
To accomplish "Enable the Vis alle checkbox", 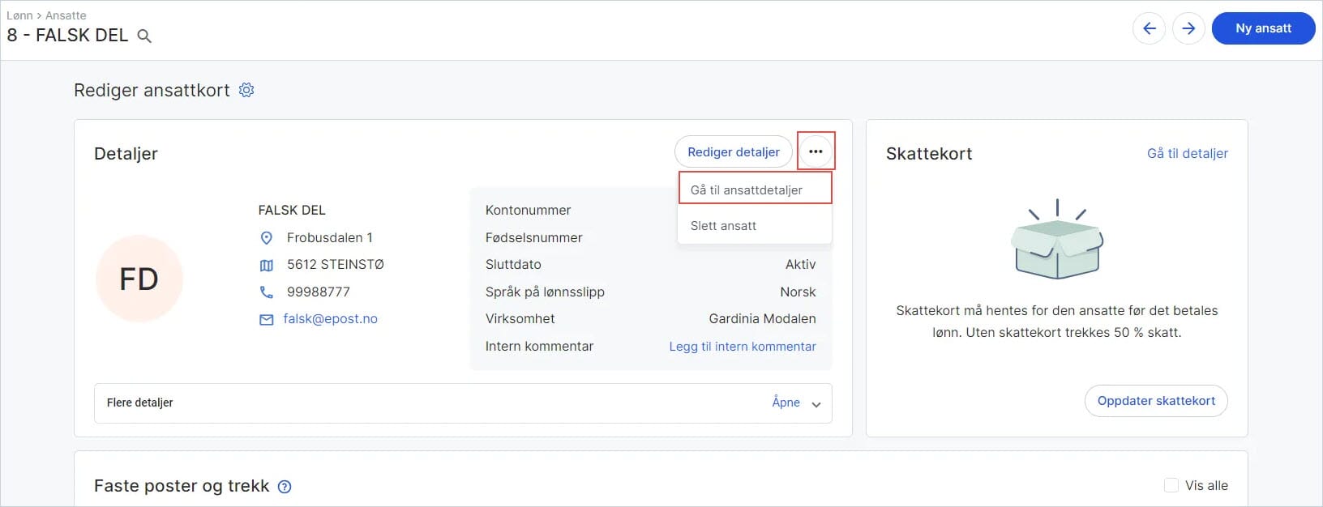I will tap(1171, 485).
